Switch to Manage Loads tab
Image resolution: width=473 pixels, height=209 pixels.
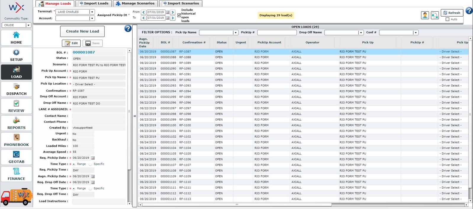[55, 4]
